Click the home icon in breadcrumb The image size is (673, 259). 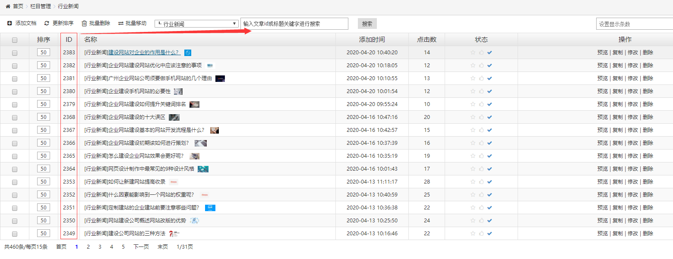click(x=8, y=6)
